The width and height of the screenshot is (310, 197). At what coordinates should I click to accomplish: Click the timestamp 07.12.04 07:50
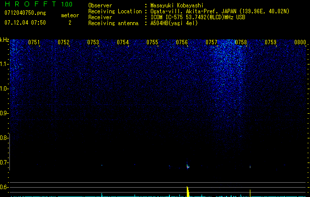point(25,23)
